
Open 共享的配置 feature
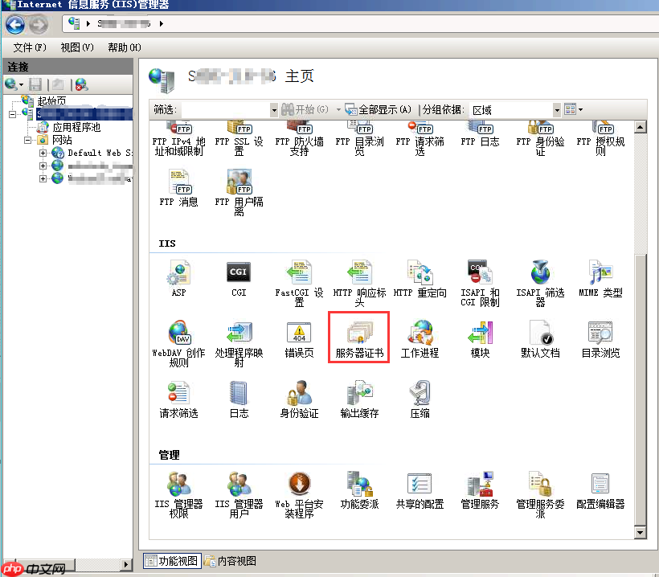point(420,489)
